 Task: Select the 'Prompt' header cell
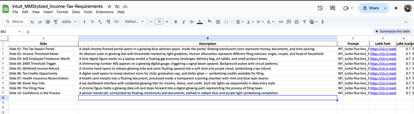[x=353, y=44]
